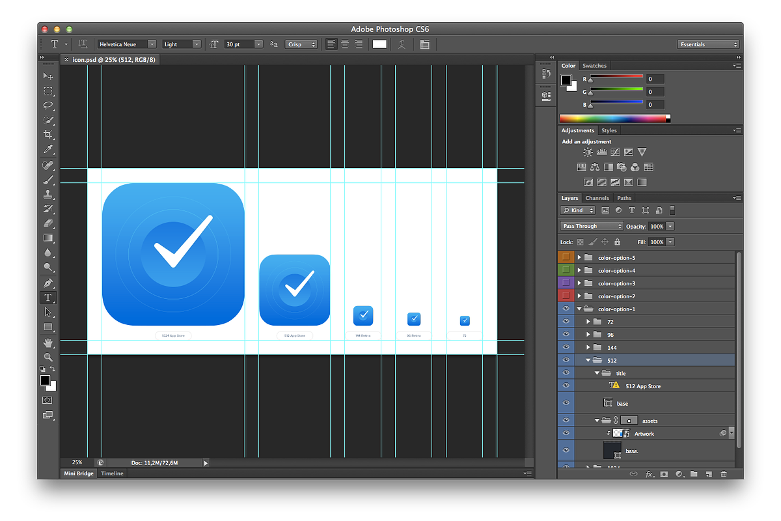Hide the Artwork layer

(566, 433)
